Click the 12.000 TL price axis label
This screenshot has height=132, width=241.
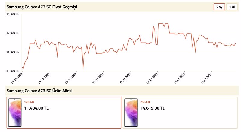13,33
